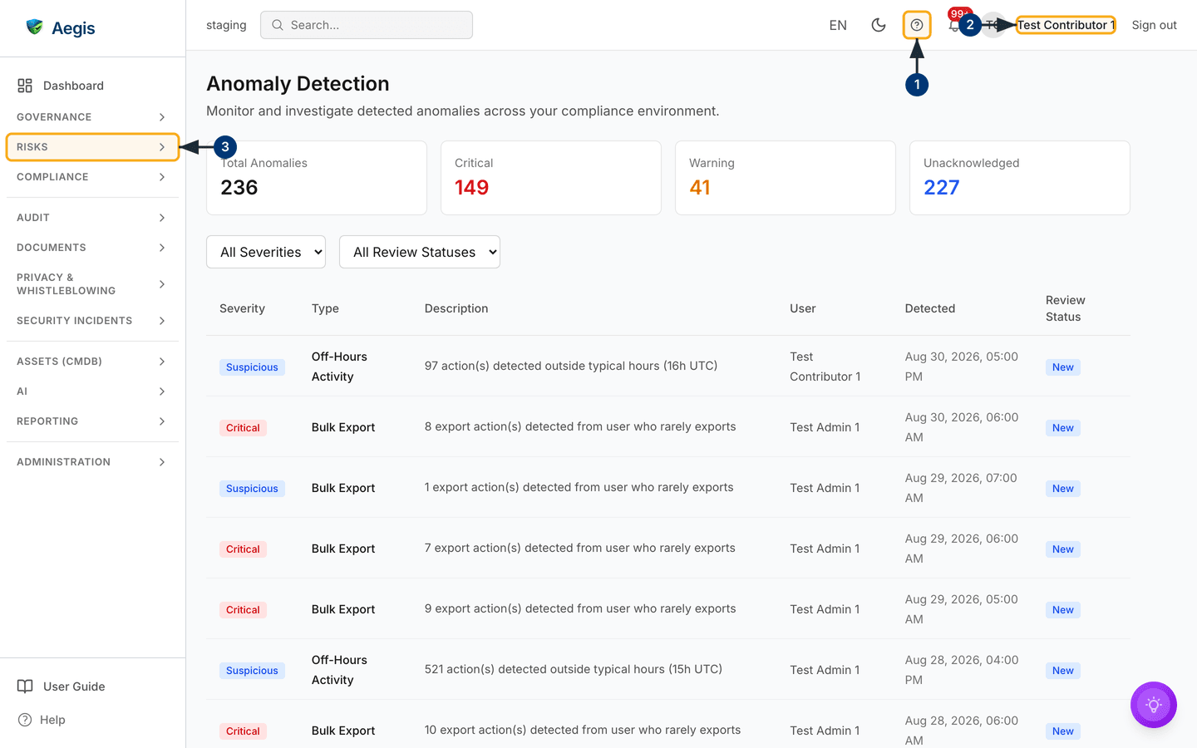The width and height of the screenshot is (1197, 748).
Task: Select the Total Anomalies 236 card
Action: click(x=317, y=178)
